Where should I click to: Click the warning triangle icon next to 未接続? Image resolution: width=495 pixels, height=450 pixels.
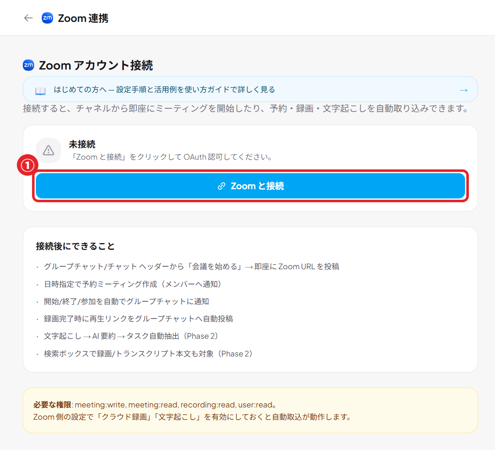(48, 150)
